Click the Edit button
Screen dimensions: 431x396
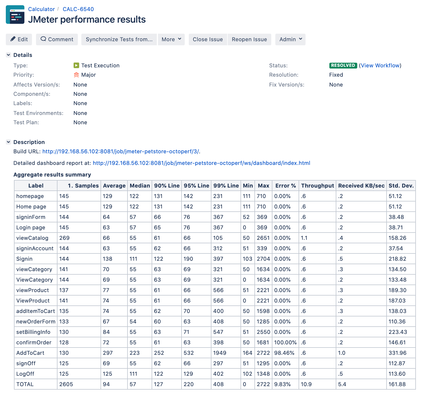(19, 39)
